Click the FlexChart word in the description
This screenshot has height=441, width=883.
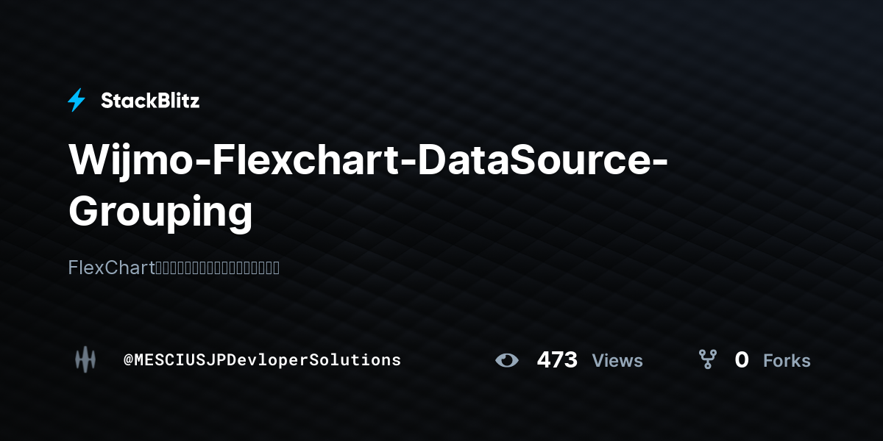tap(110, 268)
